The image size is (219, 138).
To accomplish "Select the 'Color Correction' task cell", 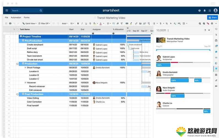I will tap(43, 102).
